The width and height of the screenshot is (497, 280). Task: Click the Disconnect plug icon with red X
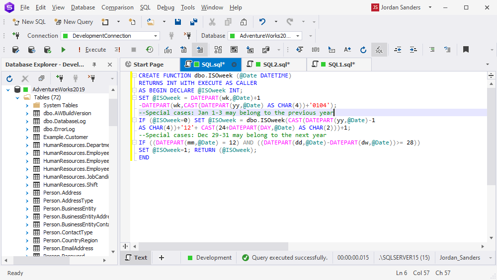187,35
